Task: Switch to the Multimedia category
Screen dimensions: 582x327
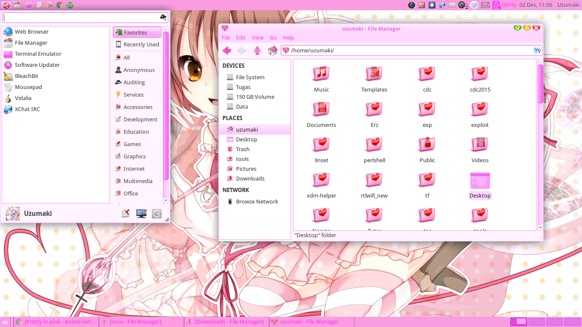Action: [x=138, y=181]
